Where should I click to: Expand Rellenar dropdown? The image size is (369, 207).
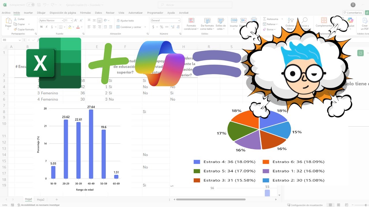277,24
